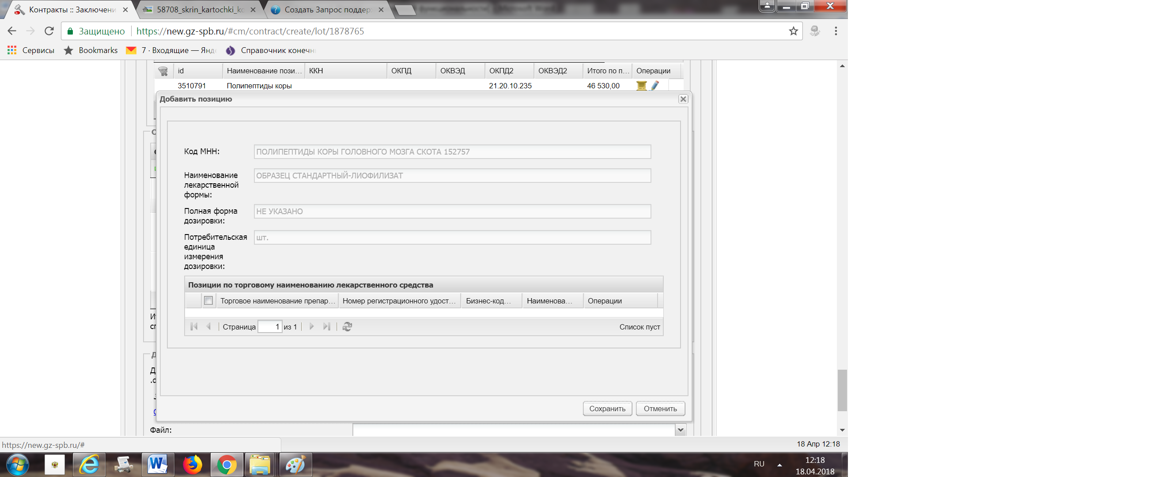The height and width of the screenshot is (477, 1165).
Task: Click the Сохранить button
Action: pyautogui.click(x=607, y=409)
